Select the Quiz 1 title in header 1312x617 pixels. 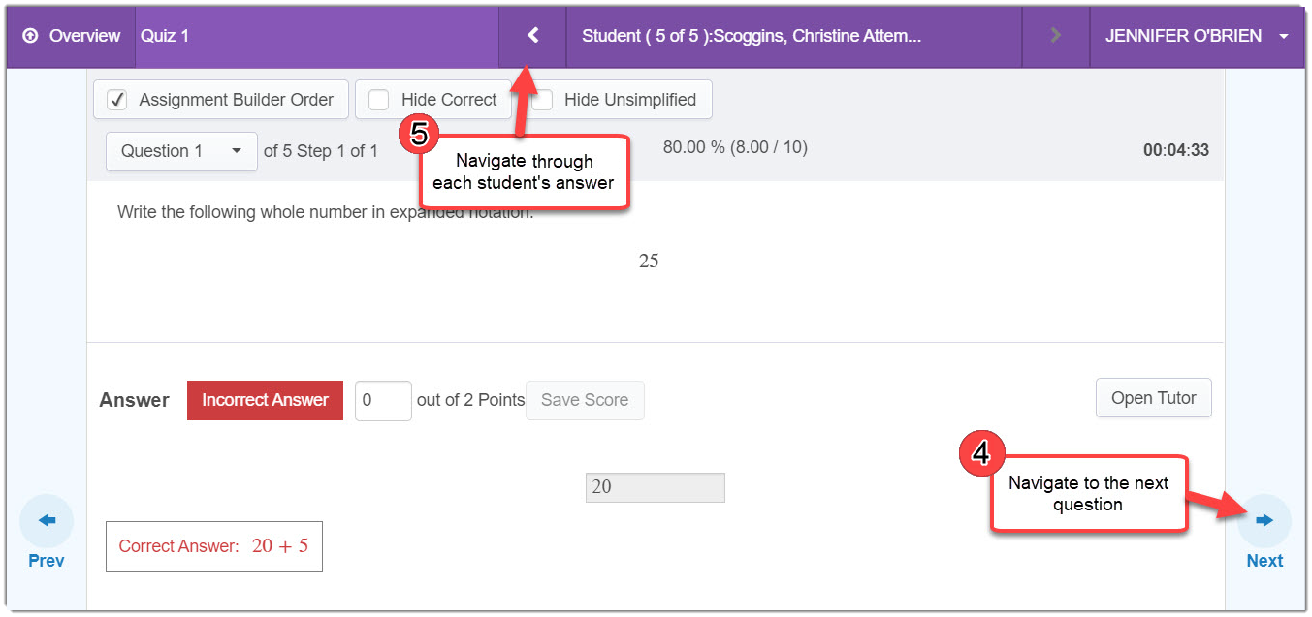(x=165, y=36)
